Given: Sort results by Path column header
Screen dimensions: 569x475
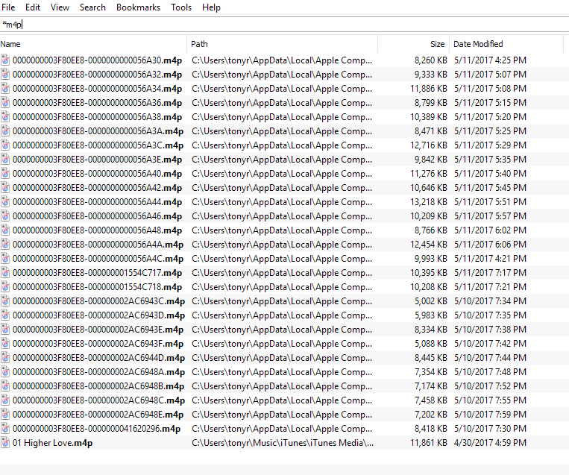Looking at the screenshot, I should pyautogui.click(x=283, y=44).
